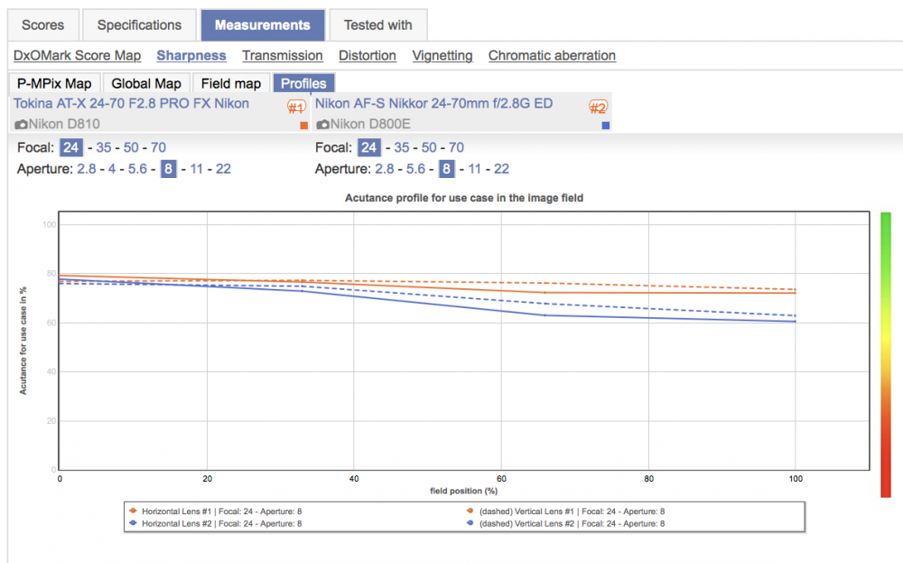This screenshot has height=563, width=903.
Task: Click the camera icon beside Nikon D800E
Action: pyautogui.click(x=323, y=125)
